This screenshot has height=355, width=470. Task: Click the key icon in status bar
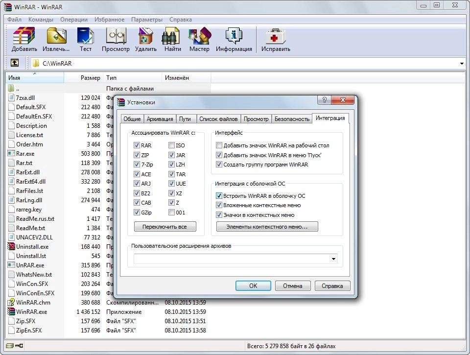coord(19,346)
